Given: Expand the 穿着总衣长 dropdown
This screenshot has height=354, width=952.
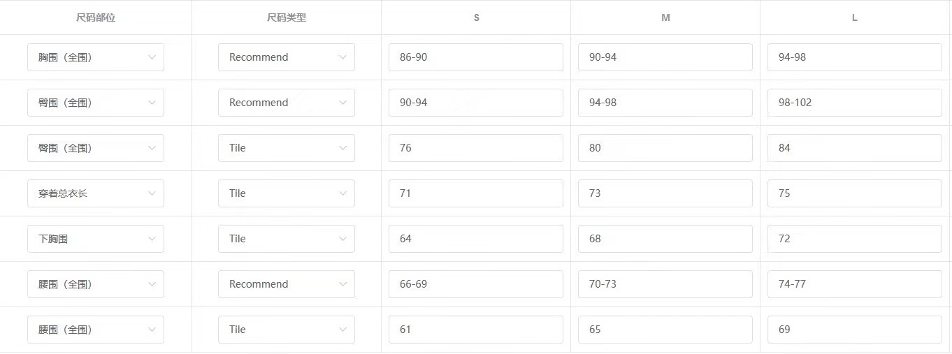Looking at the screenshot, I should click(x=95, y=193).
